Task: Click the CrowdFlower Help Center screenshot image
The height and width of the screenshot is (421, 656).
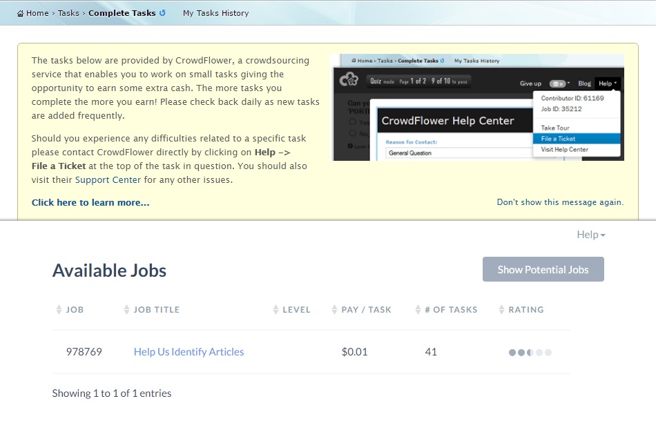Action: [x=477, y=108]
